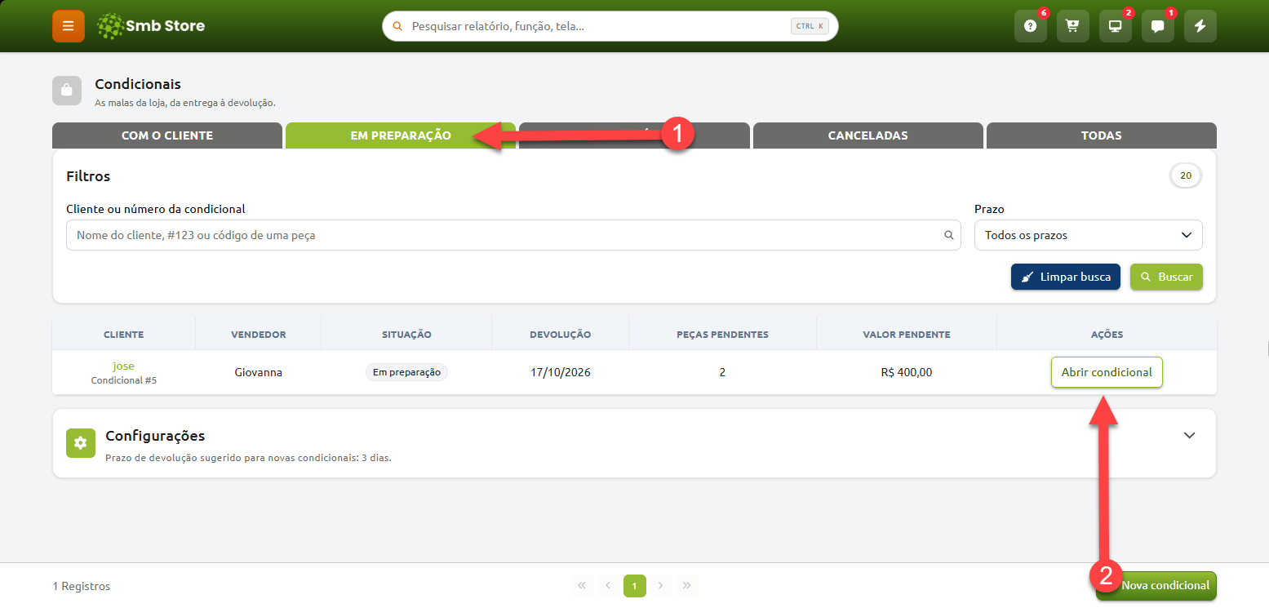Select the EM PREPARAÇÃO tab

tap(401, 135)
